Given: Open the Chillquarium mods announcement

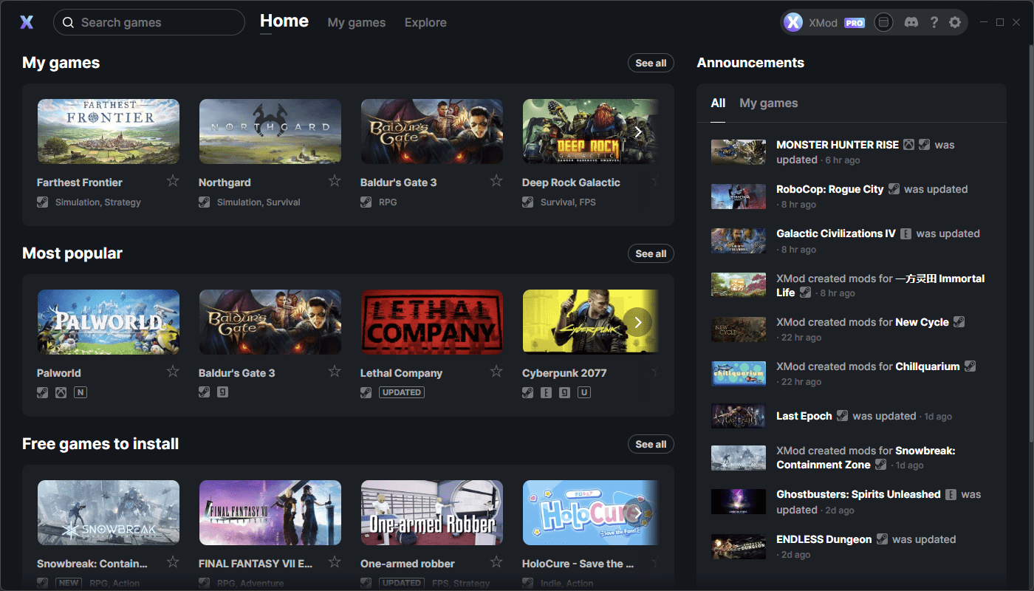Looking at the screenshot, I should [851, 374].
